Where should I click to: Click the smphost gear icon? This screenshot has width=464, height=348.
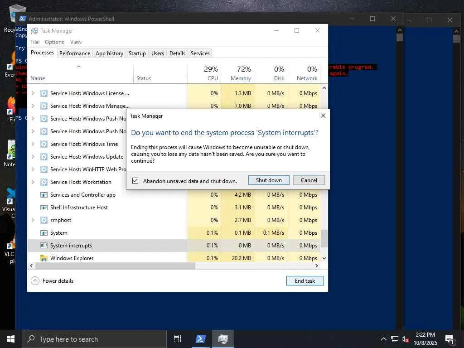(x=44, y=220)
